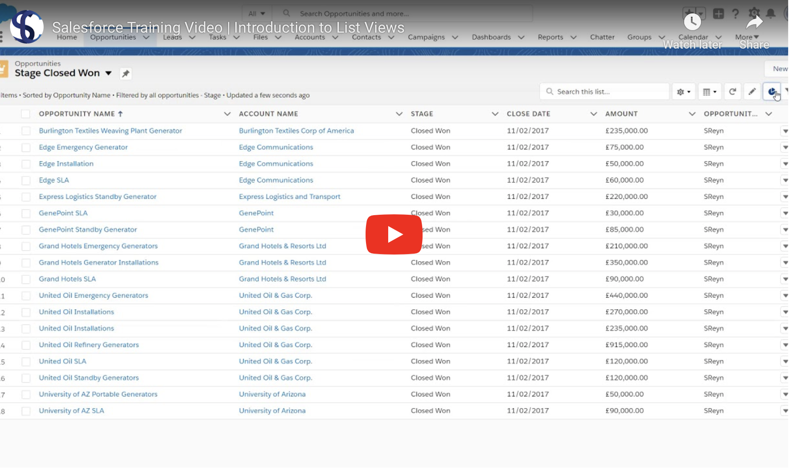This screenshot has width=789, height=468.
Task: Click the pencil edit list icon
Action: coord(752,92)
